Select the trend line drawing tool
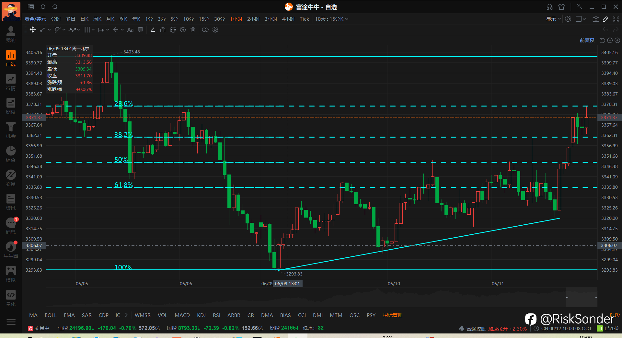This screenshot has height=338, width=622. pyautogui.click(x=43, y=30)
